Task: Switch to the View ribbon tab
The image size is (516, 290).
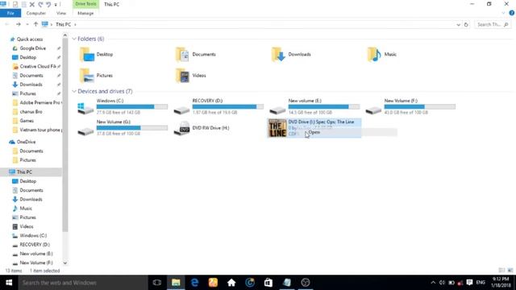Action: (61, 13)
